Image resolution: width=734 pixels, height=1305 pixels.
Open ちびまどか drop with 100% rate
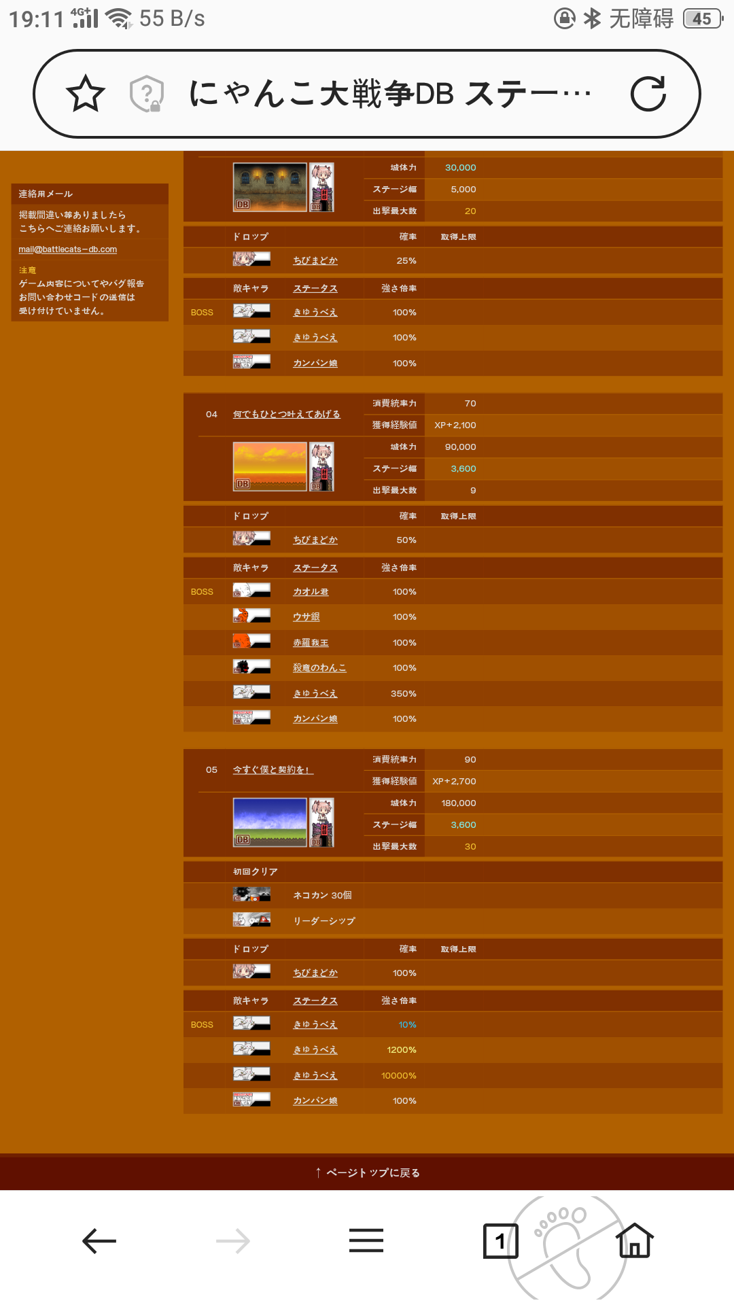[x=315, y=973]
